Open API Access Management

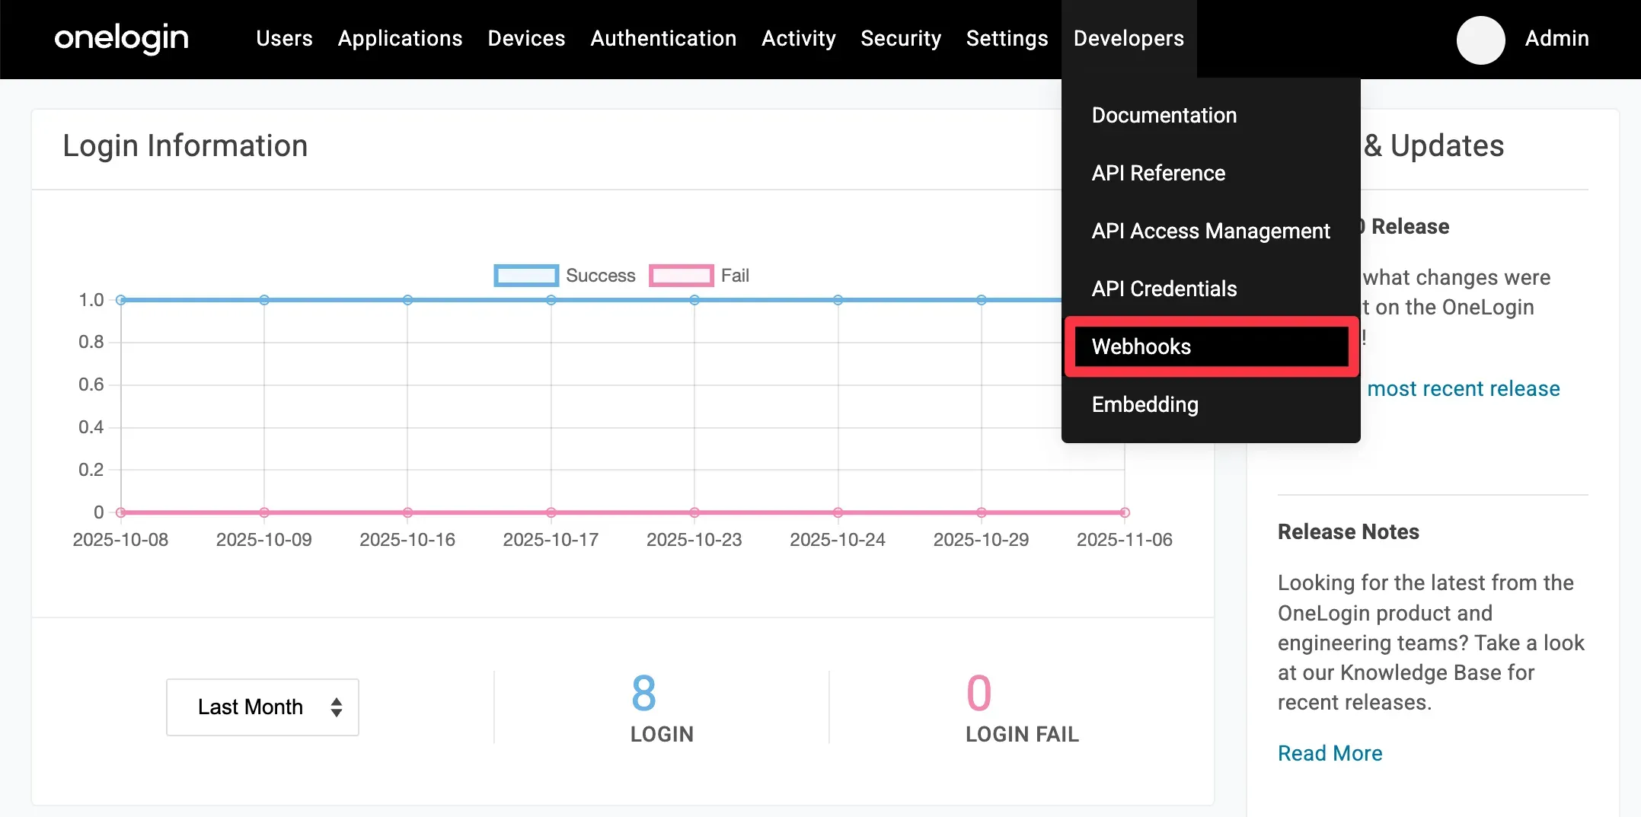tap(1210, 231)
